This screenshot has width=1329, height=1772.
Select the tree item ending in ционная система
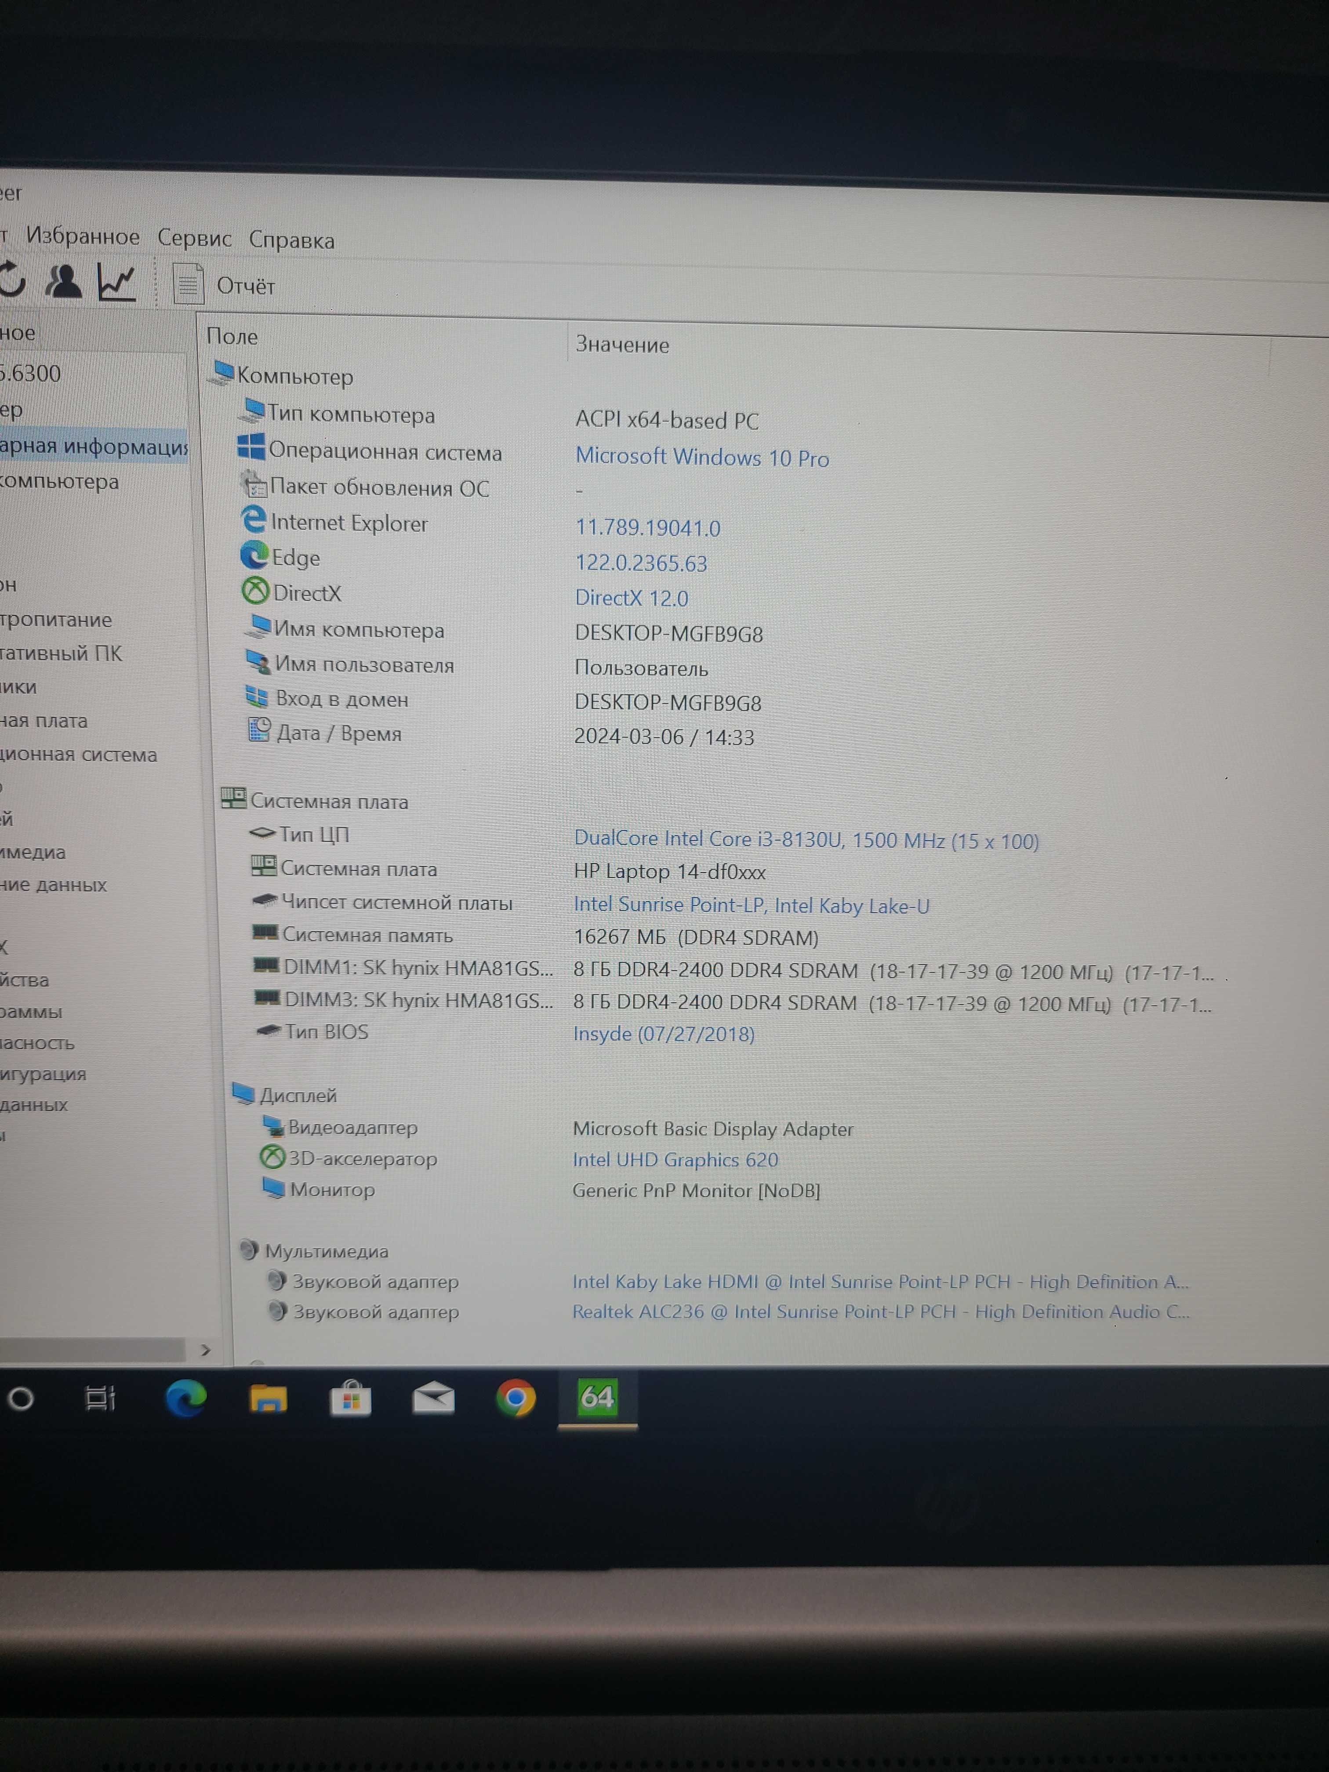point(79,755)
